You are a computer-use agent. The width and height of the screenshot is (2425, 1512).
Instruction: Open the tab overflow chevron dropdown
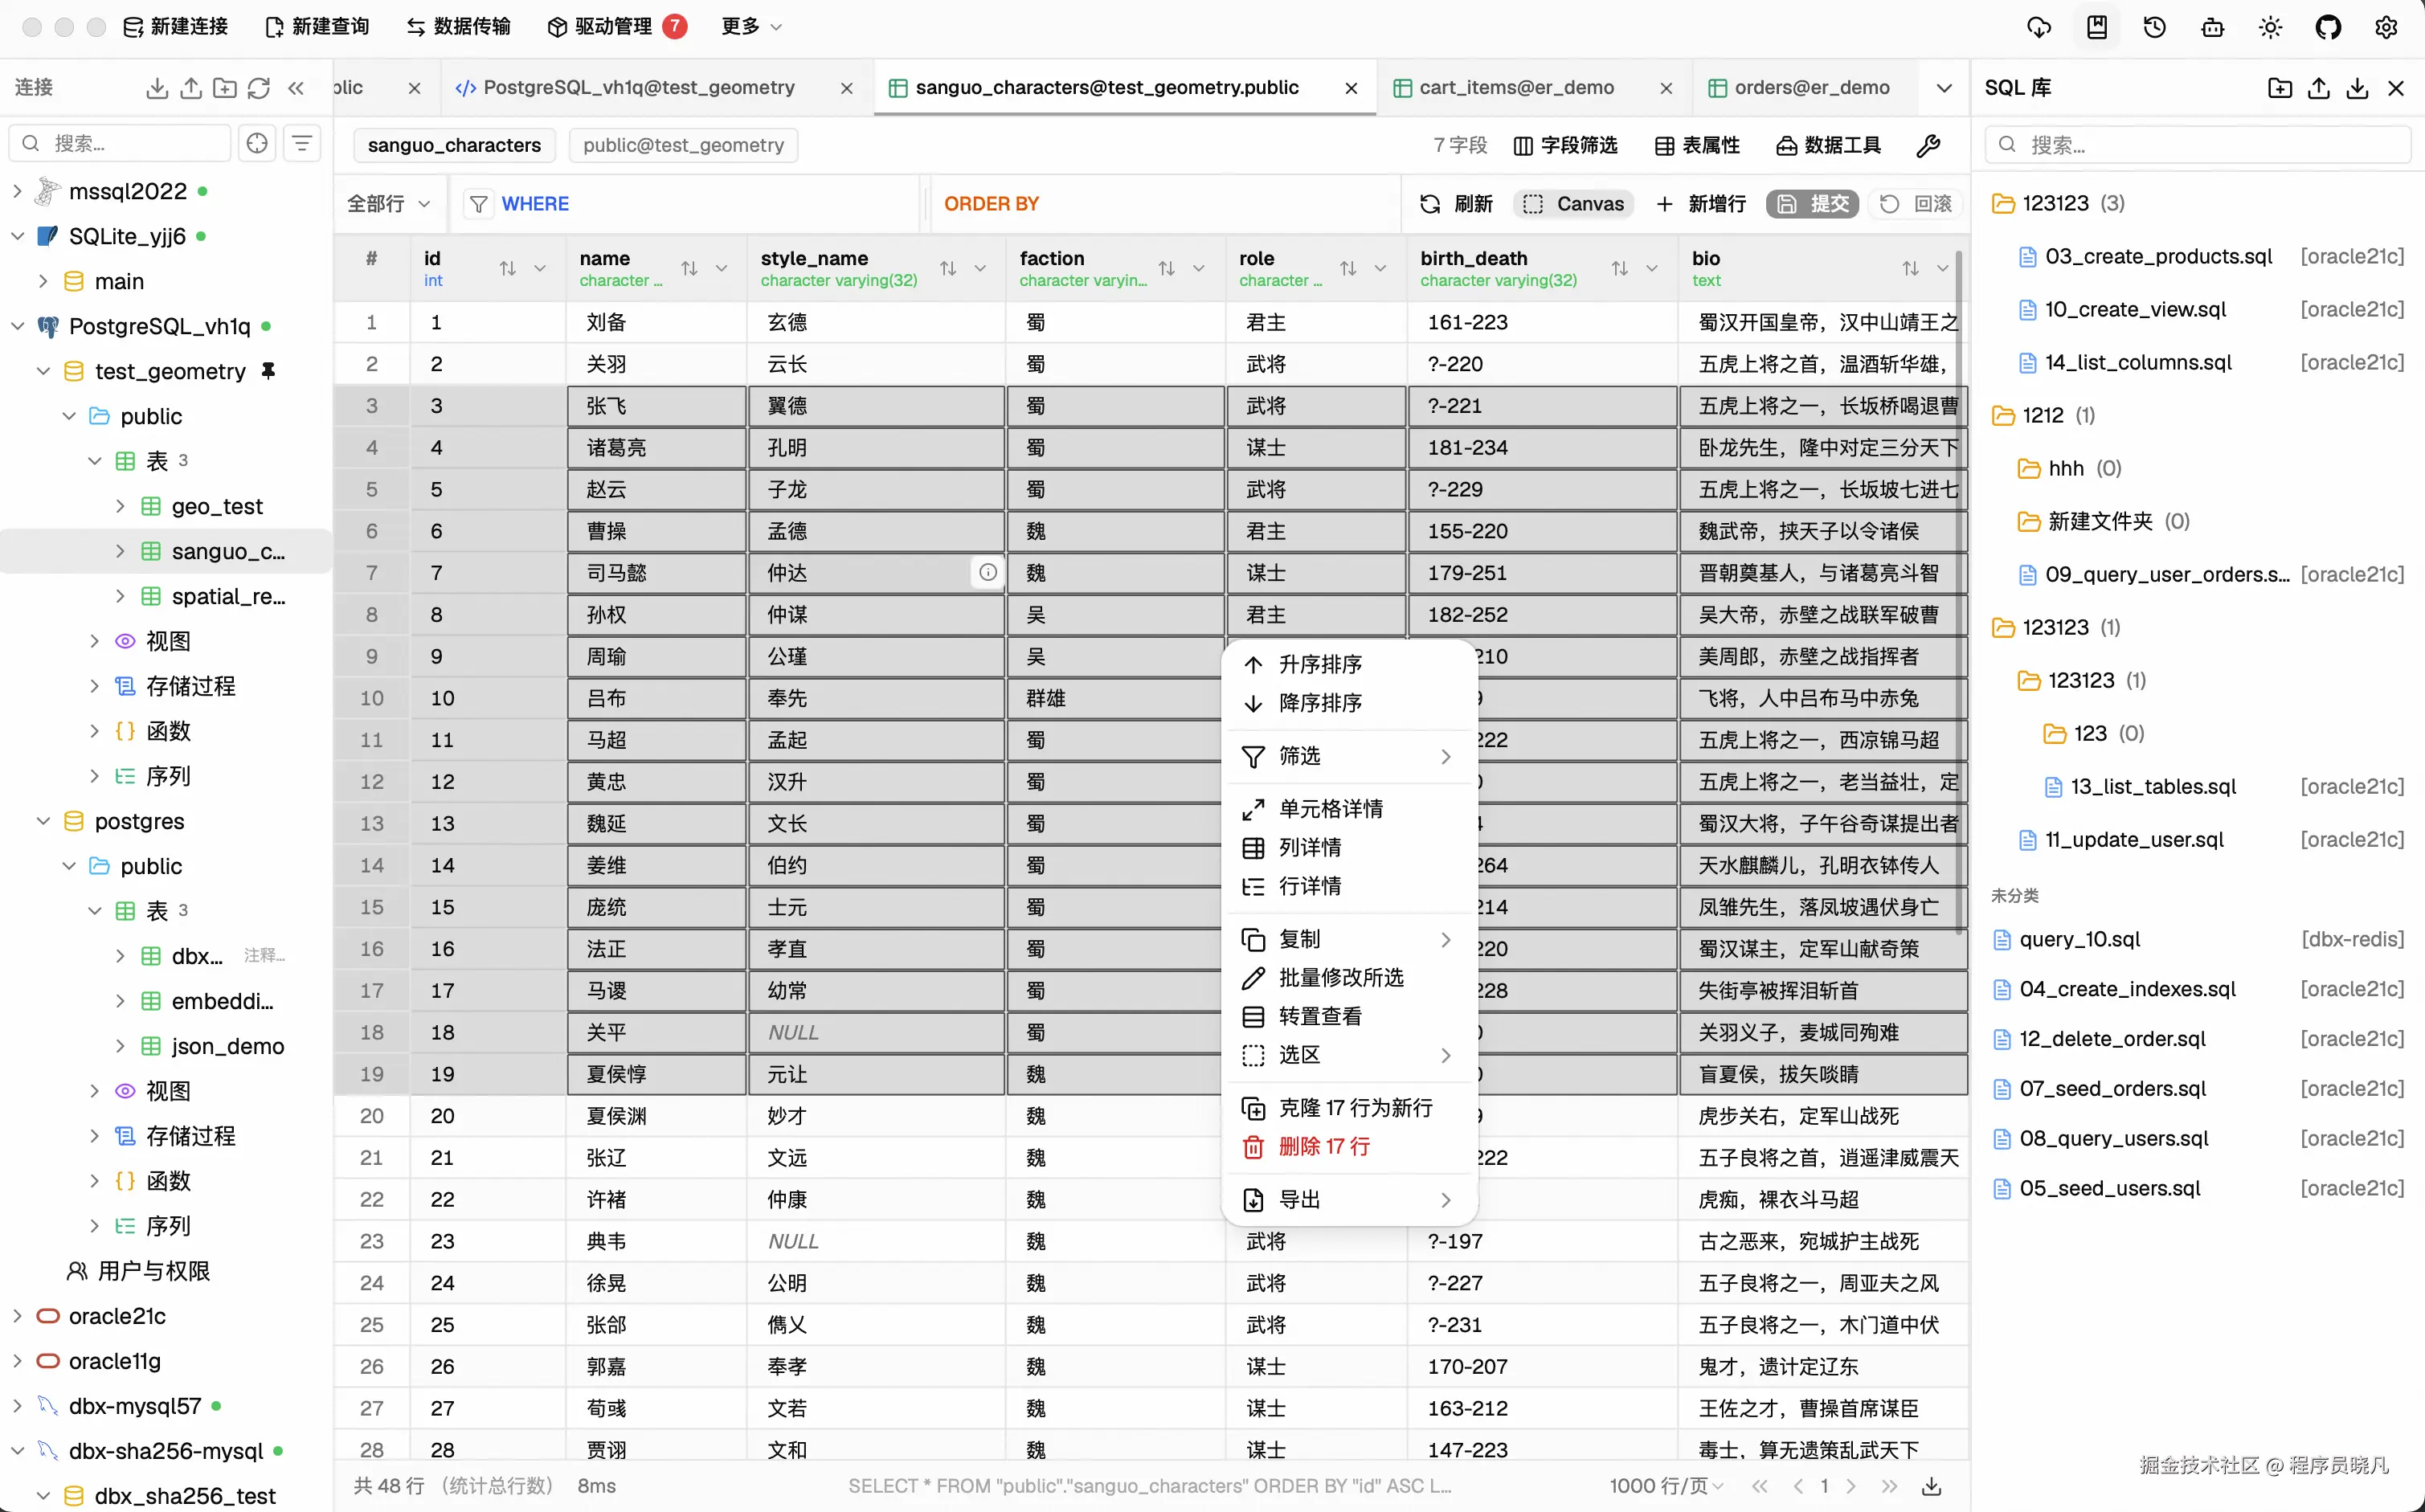point(1944,88)
